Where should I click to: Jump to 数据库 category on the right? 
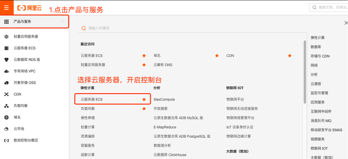click(x=316, y=47)
